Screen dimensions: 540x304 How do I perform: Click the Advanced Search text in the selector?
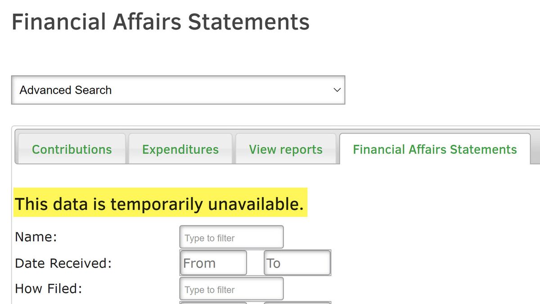point(66,90)
